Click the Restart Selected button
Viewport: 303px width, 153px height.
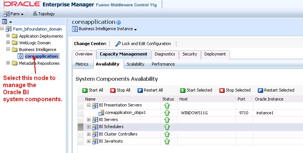click(x=276, y=90)
